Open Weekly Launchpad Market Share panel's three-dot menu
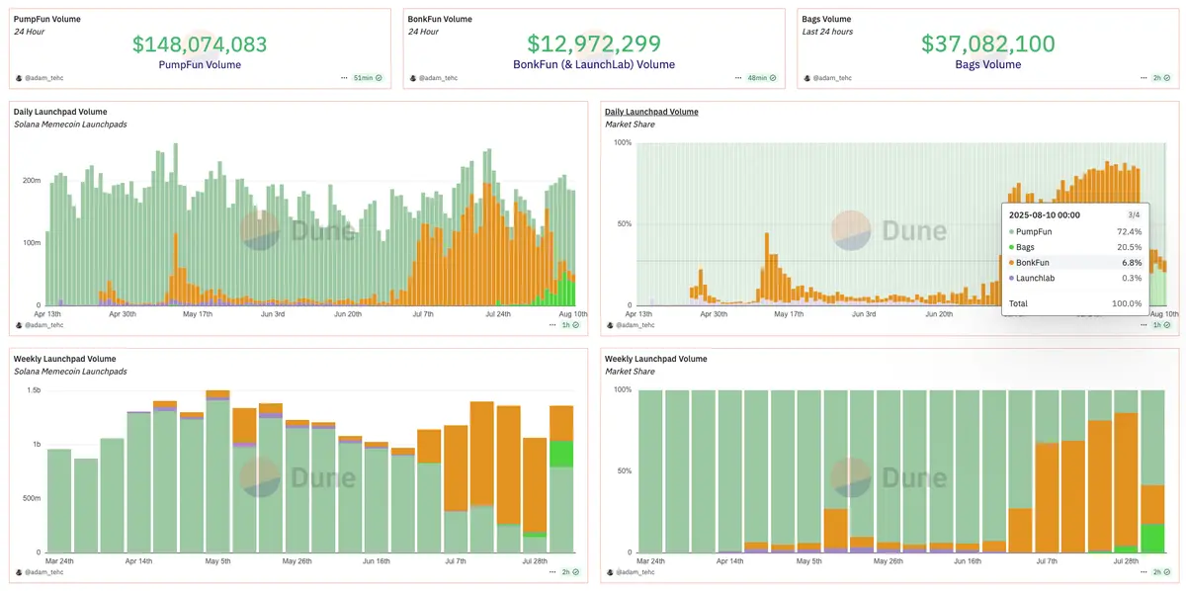Image resolution: width=1186 pixels, height=591 pixels. point(1143,571)
